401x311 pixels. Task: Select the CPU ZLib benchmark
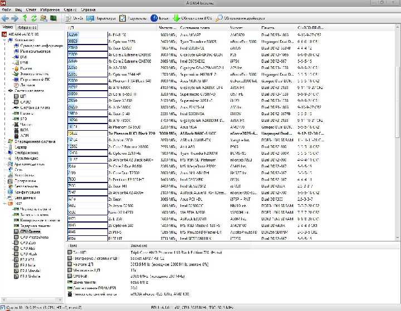point(25,243)
